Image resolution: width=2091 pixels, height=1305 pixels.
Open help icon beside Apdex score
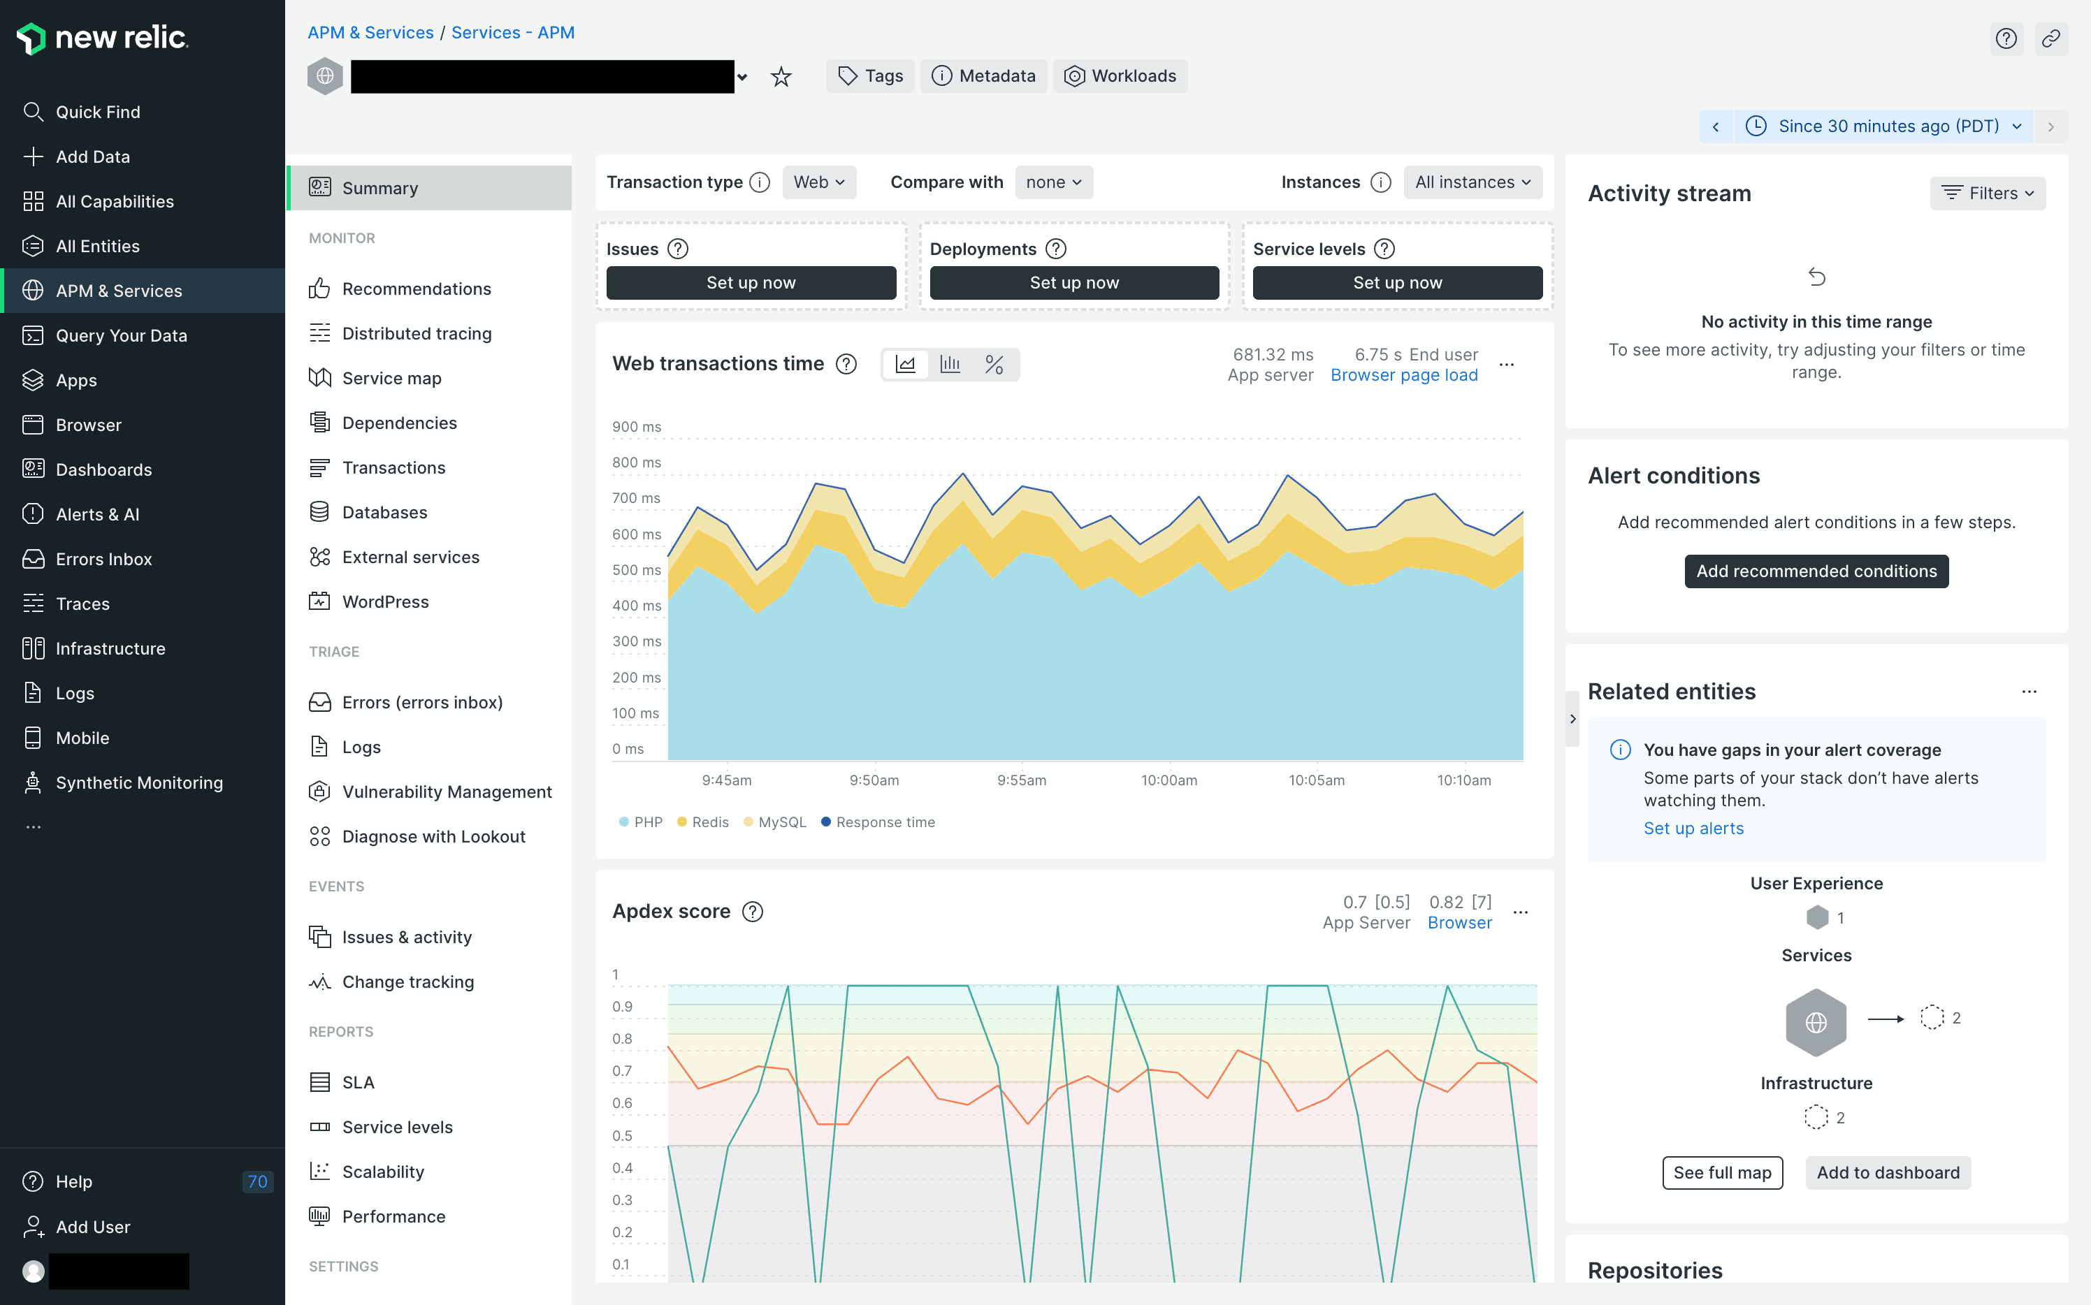pyautogui.click(x=753, y=912)
